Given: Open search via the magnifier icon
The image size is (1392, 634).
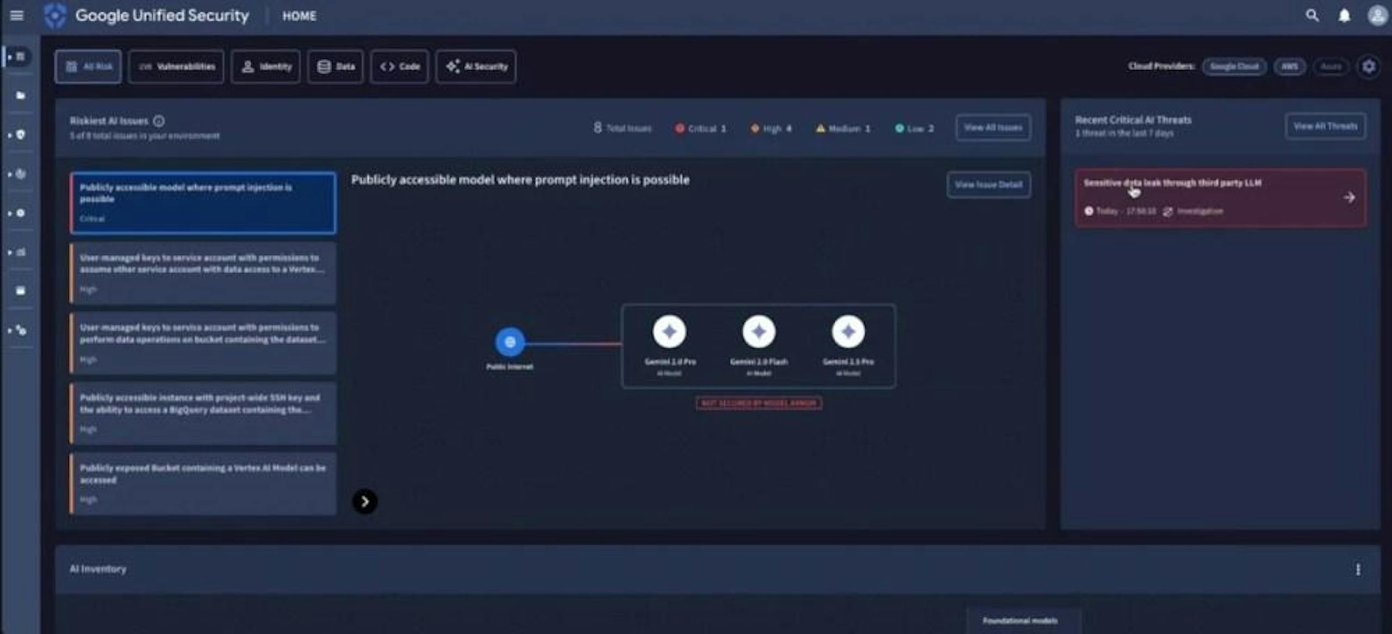Looking at the screenshot, I should tap(1312, 15).
